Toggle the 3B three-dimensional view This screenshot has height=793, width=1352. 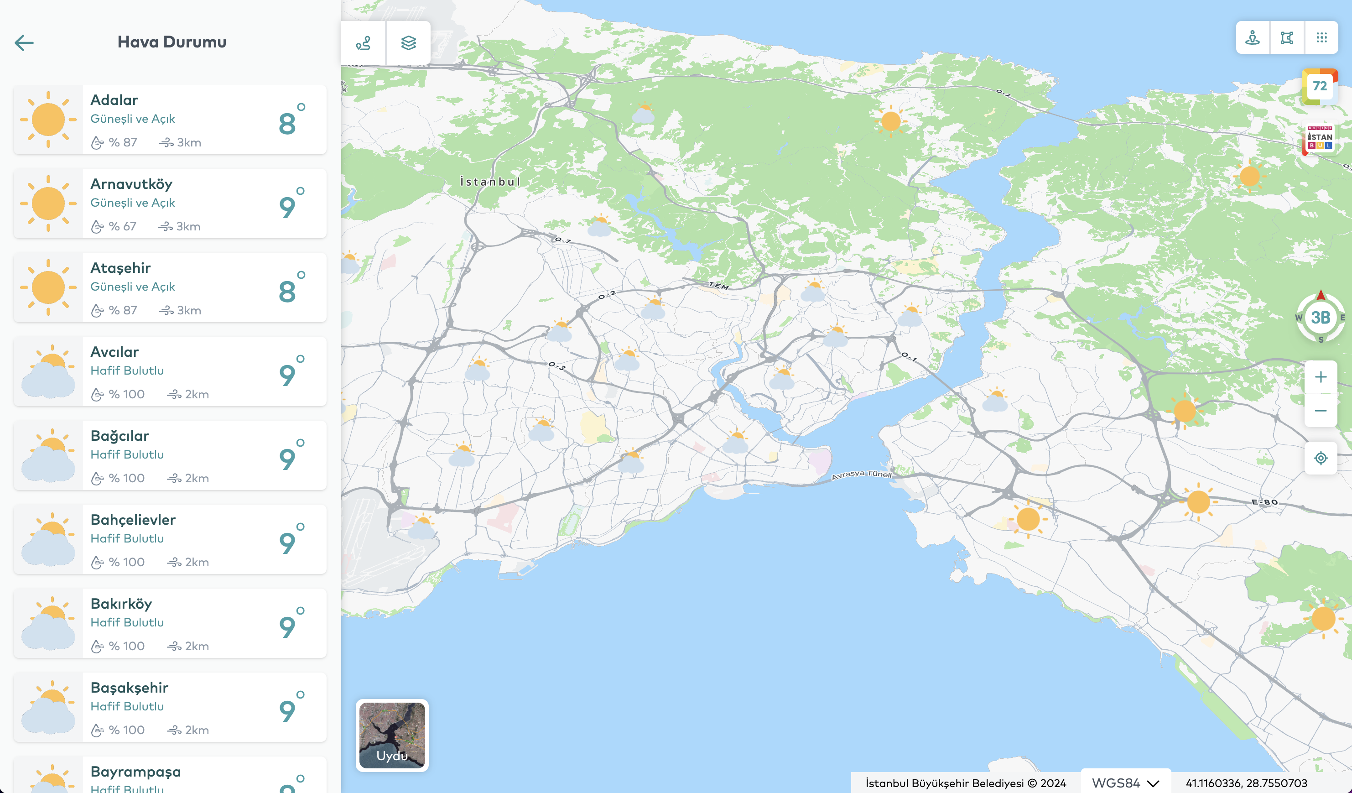point(1321,318)
